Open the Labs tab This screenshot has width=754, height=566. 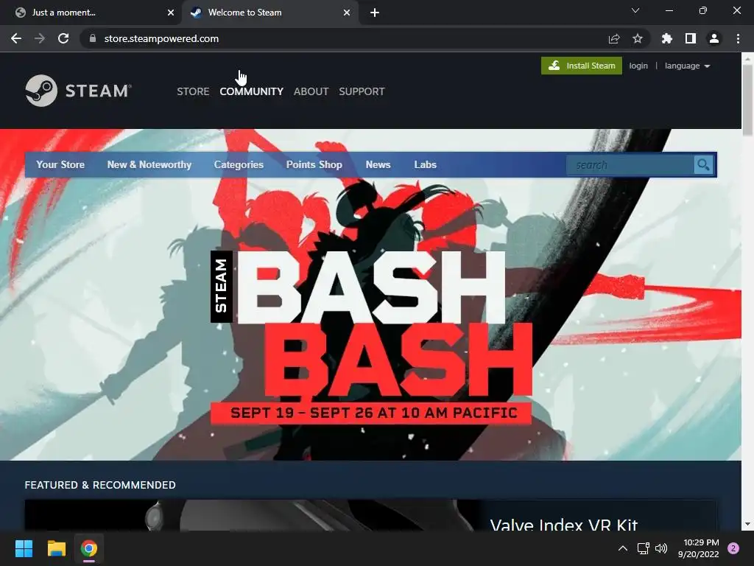(425, 164)
